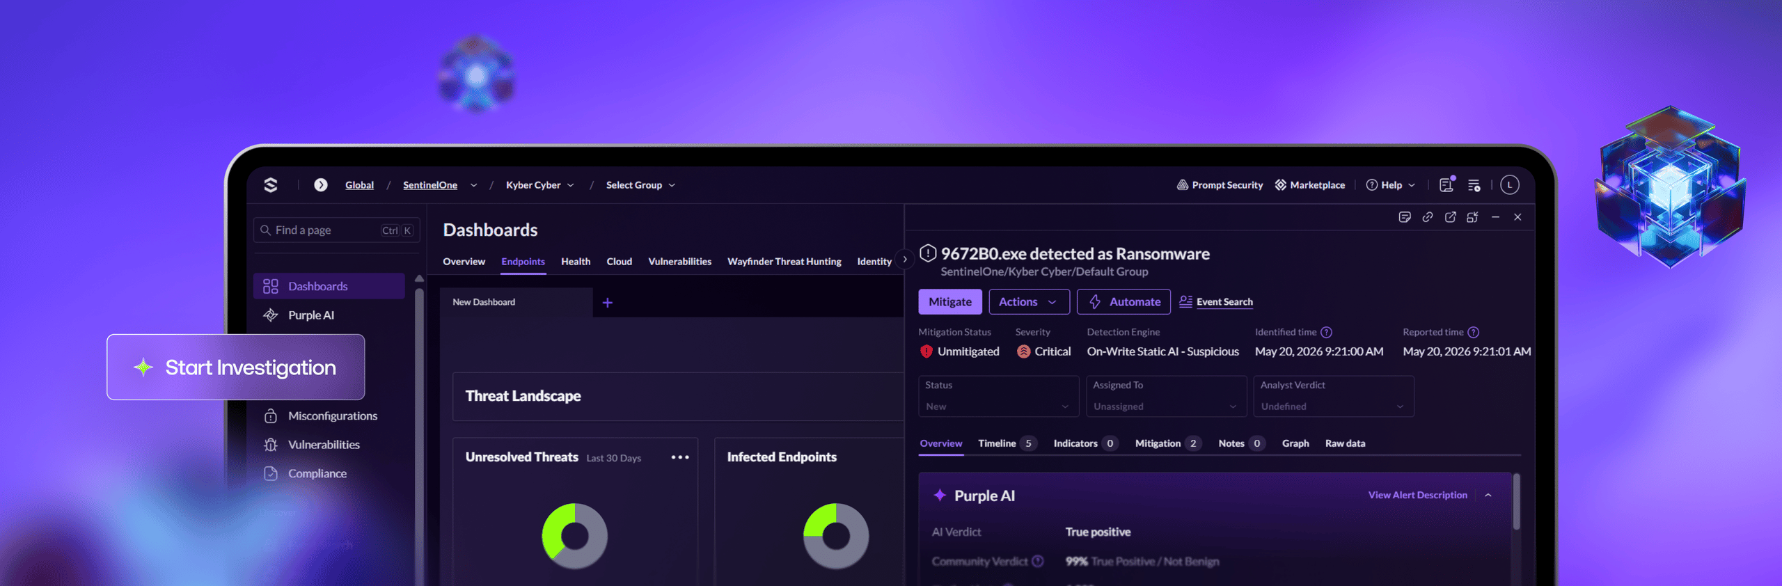This screenshot has width=1782, height=586.
Task: Expand the sidebar with the arrow icon
Action: 320,184
